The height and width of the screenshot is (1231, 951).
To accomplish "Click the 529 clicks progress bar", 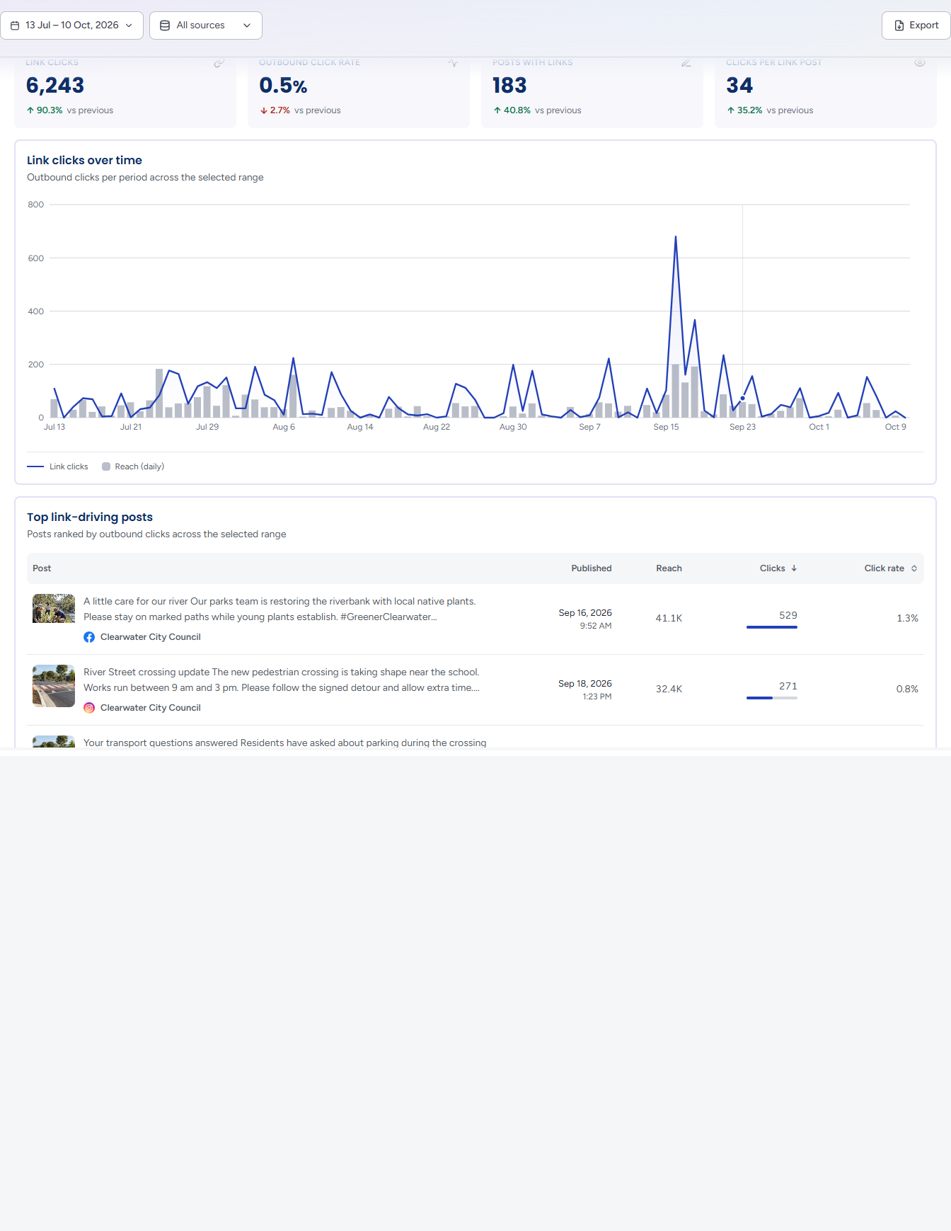I will point(772,627).
